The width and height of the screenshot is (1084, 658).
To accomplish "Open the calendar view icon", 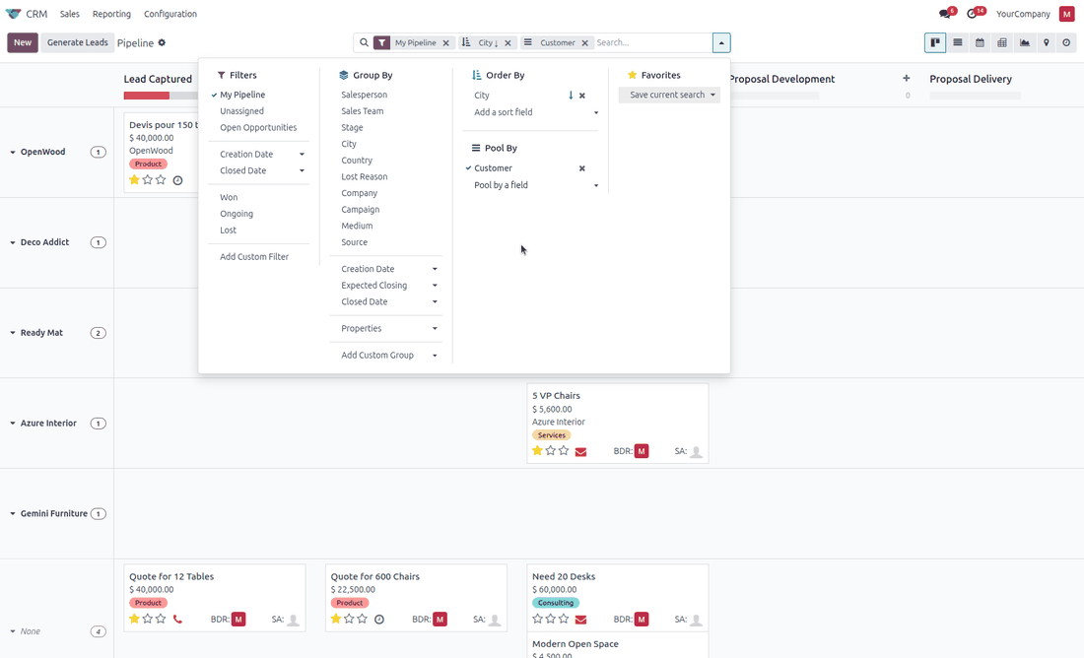I will click(x=980, y=43).
